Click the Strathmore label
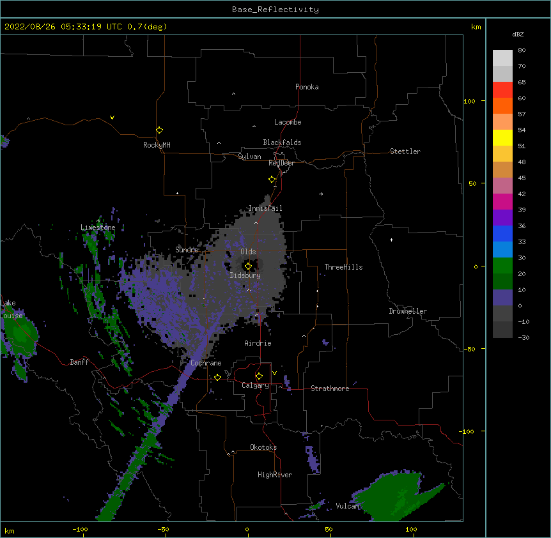This screenshot has width=551, height=538. point(330,388)
